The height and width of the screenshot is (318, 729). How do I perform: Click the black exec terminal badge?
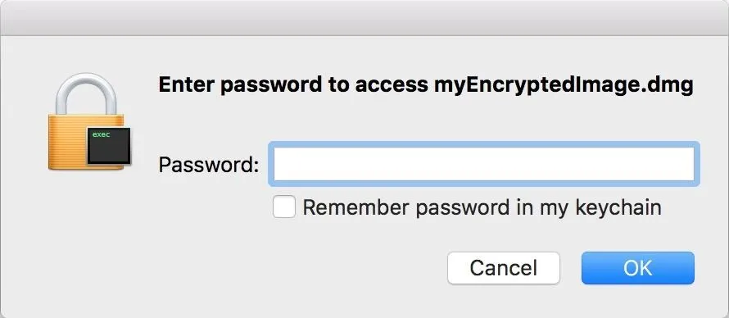point(109,146)
